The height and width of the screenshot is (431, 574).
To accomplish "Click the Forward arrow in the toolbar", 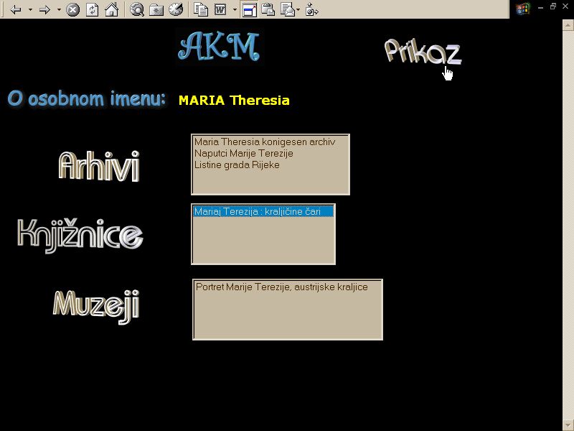I will (44, 10).
